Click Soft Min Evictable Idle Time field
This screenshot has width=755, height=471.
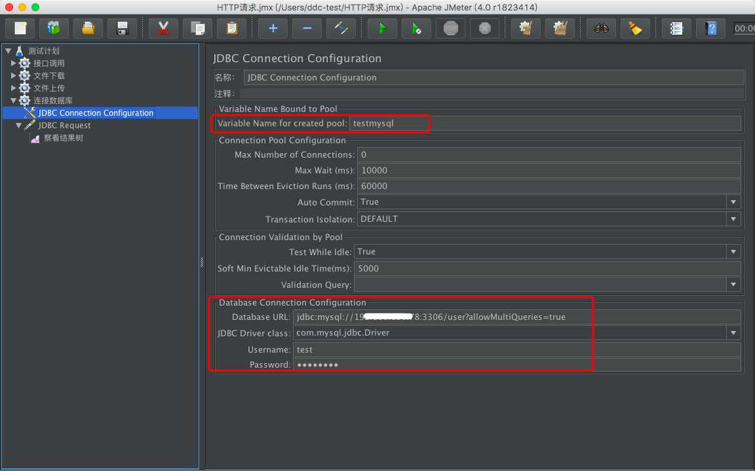[547, 268]
